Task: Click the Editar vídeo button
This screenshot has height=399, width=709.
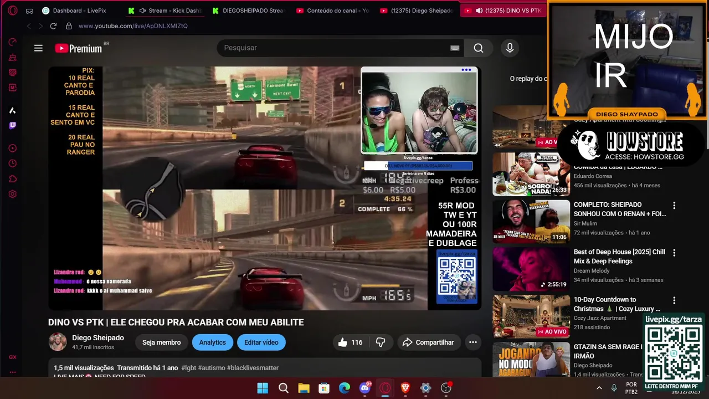Action: [261, 342]
